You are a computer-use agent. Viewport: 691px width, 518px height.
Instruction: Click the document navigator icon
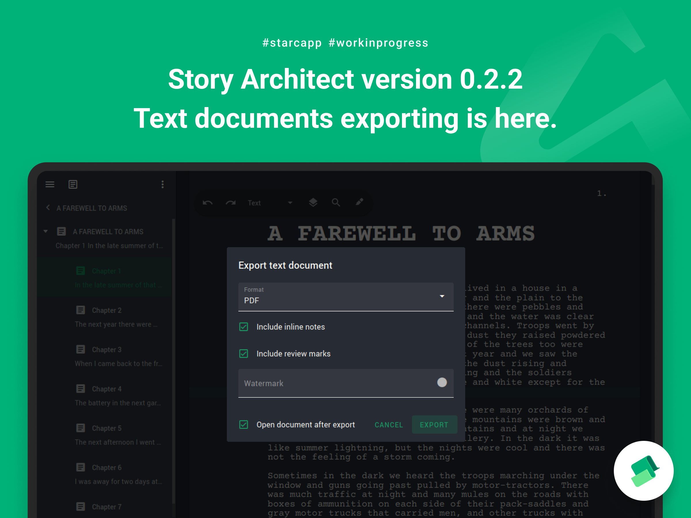[x=73, y=184]
